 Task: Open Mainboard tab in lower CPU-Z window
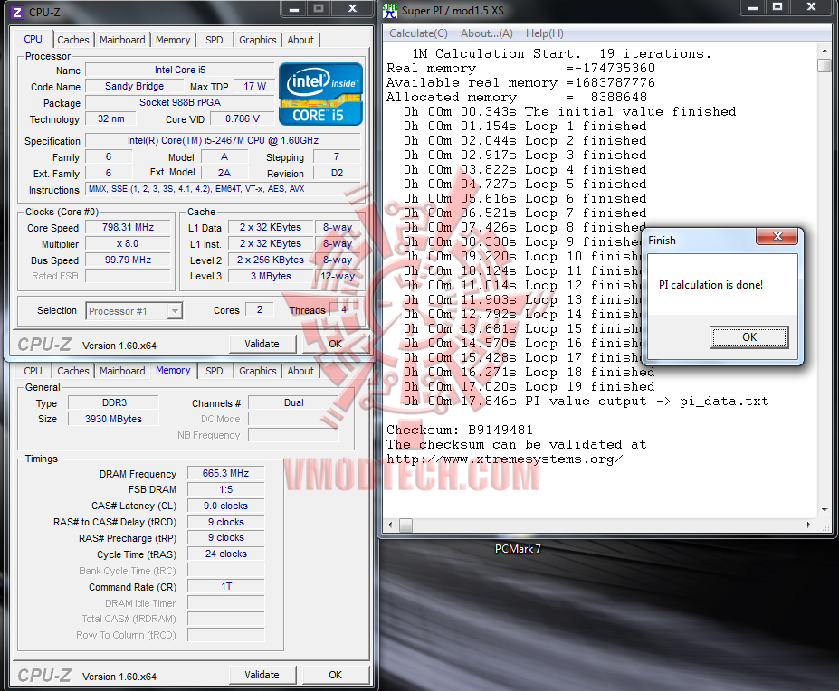[x=122, y=371]
